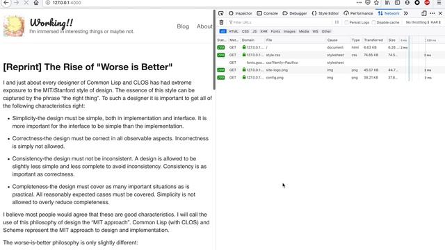Screen dimensions: 445x250
Task: Clear network log with trash icon
Action: pos(221,22)
